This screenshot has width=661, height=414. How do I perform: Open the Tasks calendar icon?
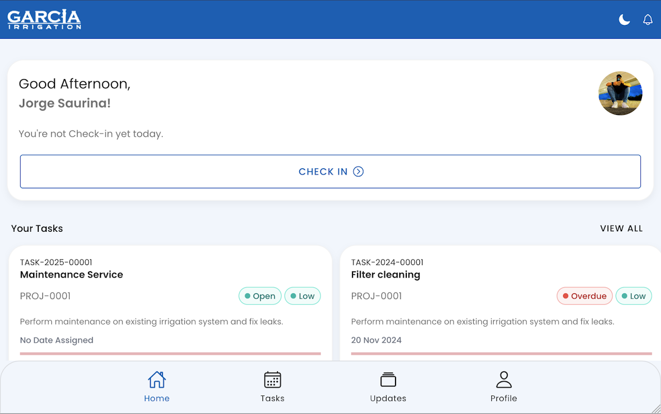[272, 380]
